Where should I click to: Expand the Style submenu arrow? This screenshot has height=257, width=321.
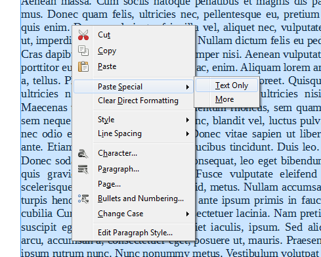click(188, 120)
